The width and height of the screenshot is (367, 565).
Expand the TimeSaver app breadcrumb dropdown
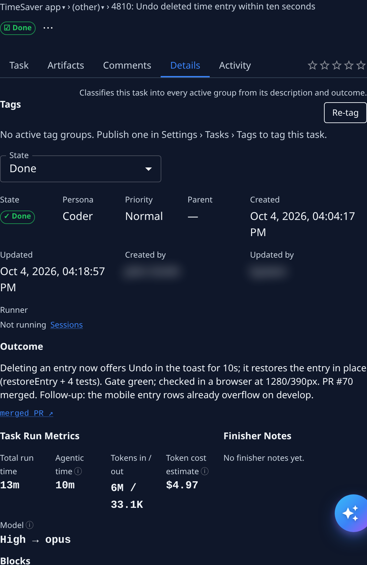[33, 7]
